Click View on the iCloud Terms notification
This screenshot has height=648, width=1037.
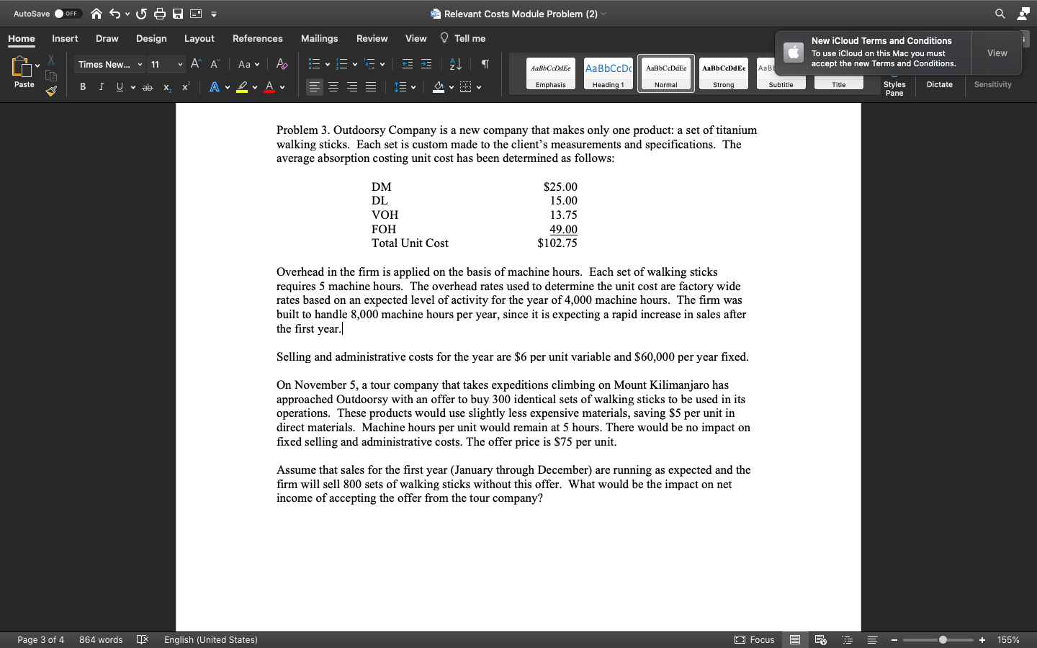tap(997, 53)
